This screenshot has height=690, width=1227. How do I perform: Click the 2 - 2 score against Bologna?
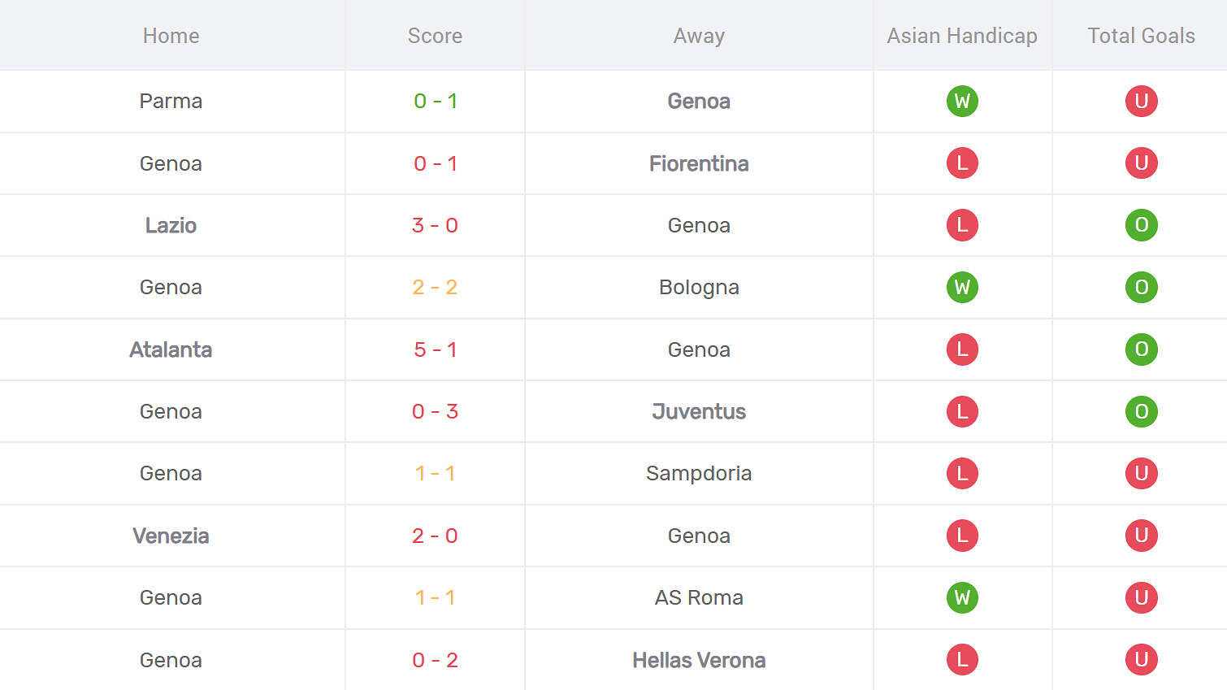pyautogui.click(x=435, y=287)
